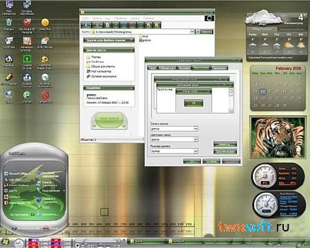Open the View (Вид) menu in Explorer
The image size is (310, 248).
(x=107, y=18)
